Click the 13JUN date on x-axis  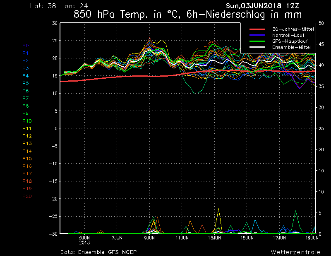(214, 238)
